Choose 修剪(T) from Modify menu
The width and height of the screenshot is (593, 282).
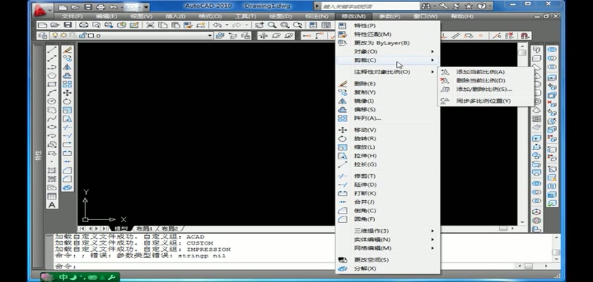(x=388, y=176)
